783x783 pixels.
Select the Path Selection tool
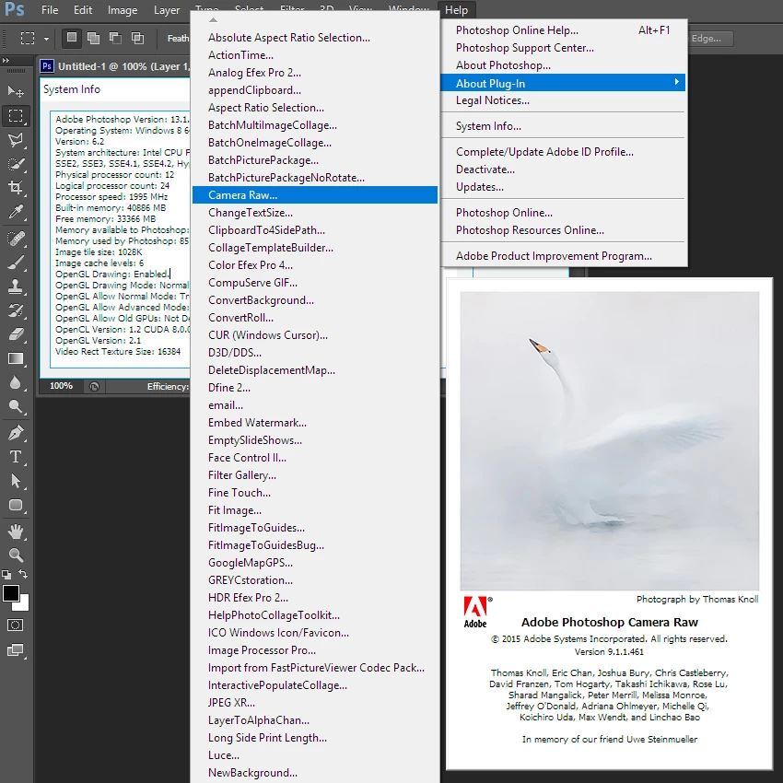coord(16,481)
